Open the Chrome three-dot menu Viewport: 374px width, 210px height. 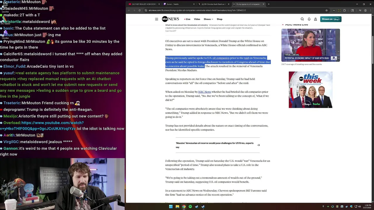pos(370,10)
